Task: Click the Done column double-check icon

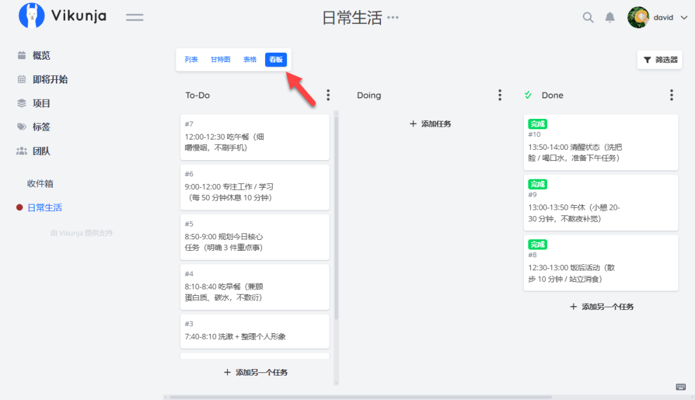Action: (528, 95)
